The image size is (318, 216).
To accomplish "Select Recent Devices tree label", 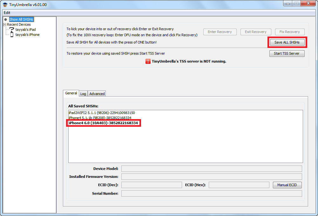I will click(19, 24).
